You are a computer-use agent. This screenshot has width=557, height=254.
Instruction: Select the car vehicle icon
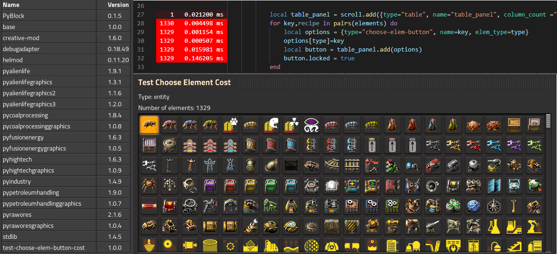pyautogui.click(x=514, y=165)
